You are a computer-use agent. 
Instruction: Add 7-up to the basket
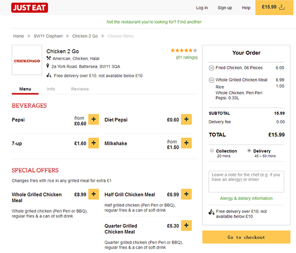[x=94, y=143]
